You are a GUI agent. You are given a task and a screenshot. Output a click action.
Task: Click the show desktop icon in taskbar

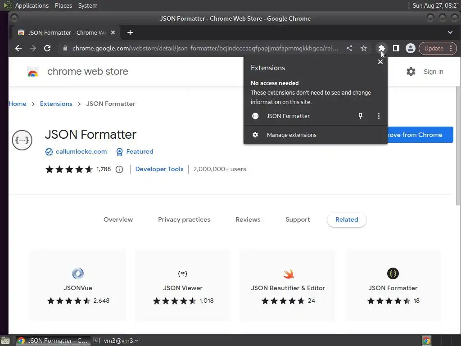coord(5,341)
